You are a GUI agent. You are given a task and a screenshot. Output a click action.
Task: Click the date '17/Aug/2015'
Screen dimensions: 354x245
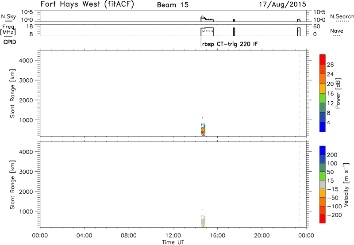click(x=282, y=4)
